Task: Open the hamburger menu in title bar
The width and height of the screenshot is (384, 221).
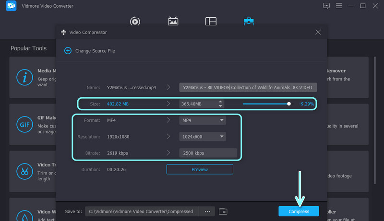Action: pyautogui.click(x=338, y=6)
